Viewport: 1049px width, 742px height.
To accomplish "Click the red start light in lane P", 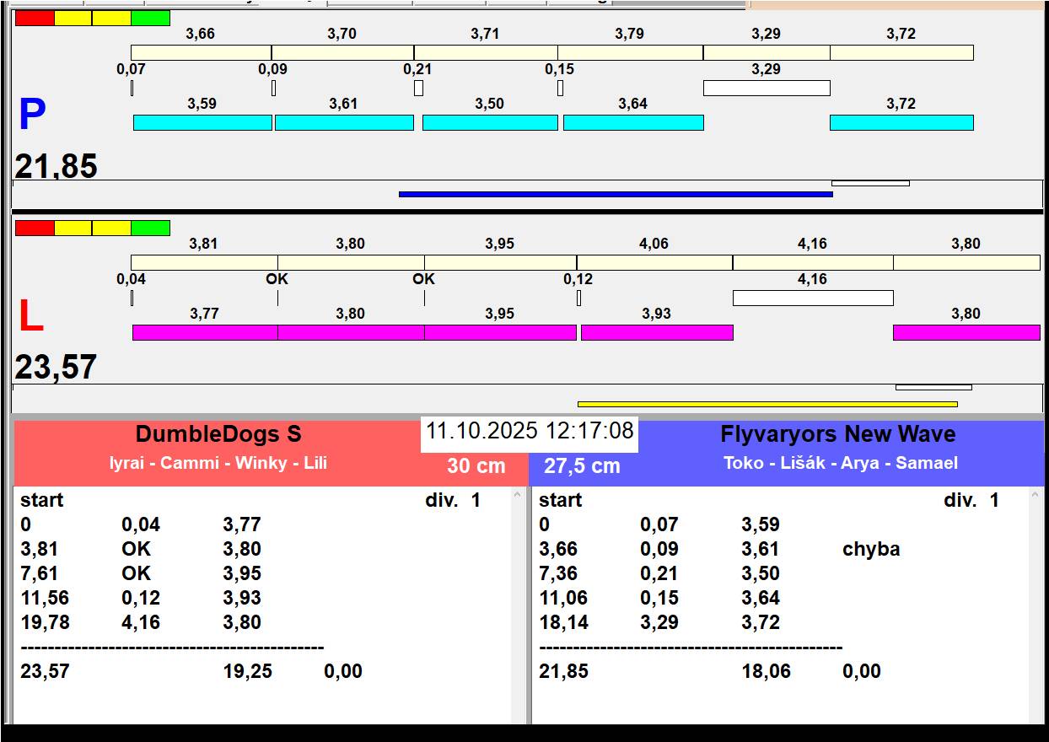I will 35,18.
